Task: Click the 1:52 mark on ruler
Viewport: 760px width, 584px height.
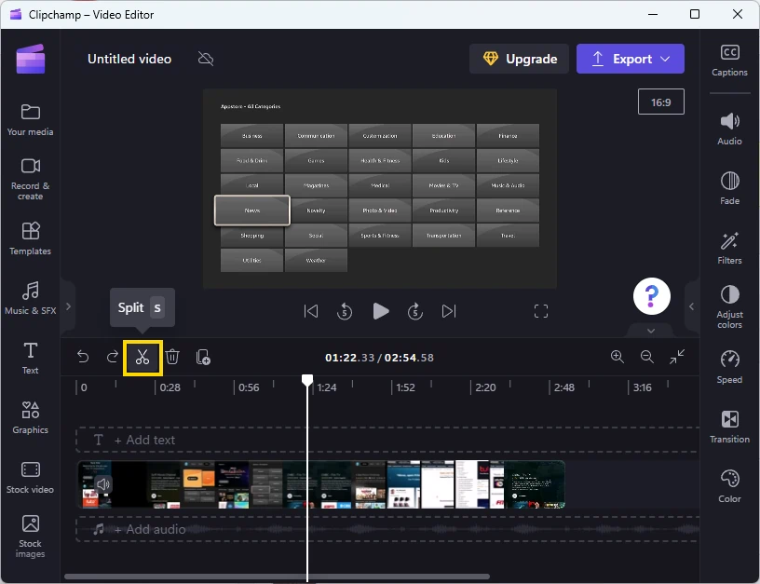Action: pos(406,387)
